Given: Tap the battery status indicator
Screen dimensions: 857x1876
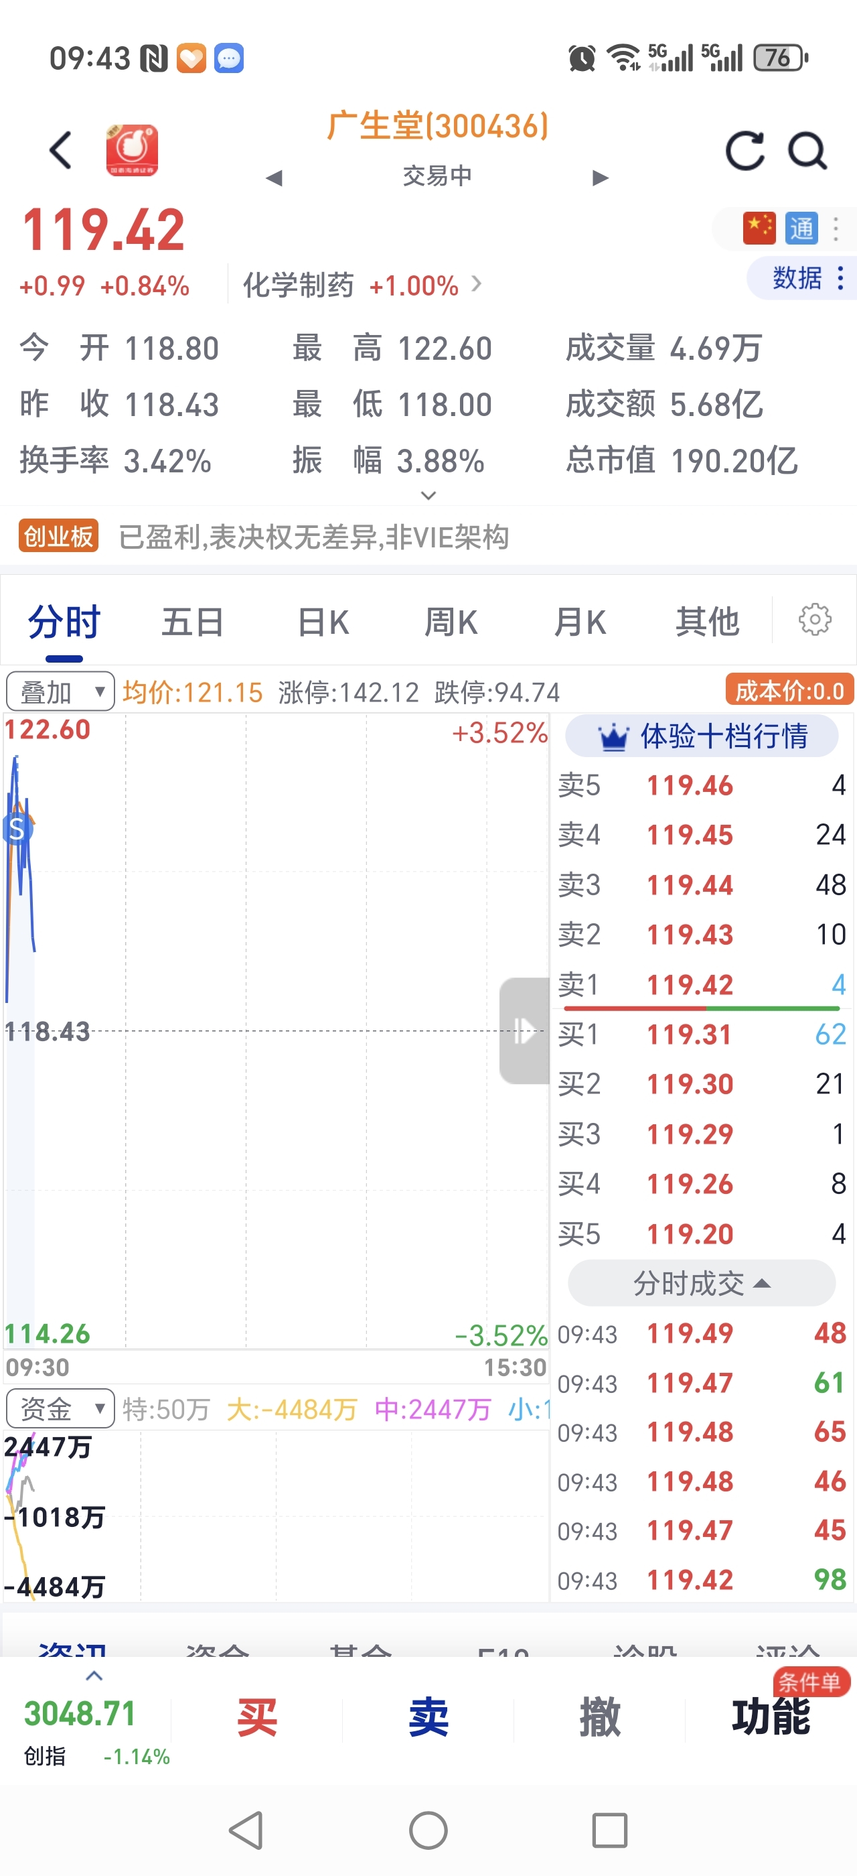Looking at the screenshot, I should (x=781, y=58).
